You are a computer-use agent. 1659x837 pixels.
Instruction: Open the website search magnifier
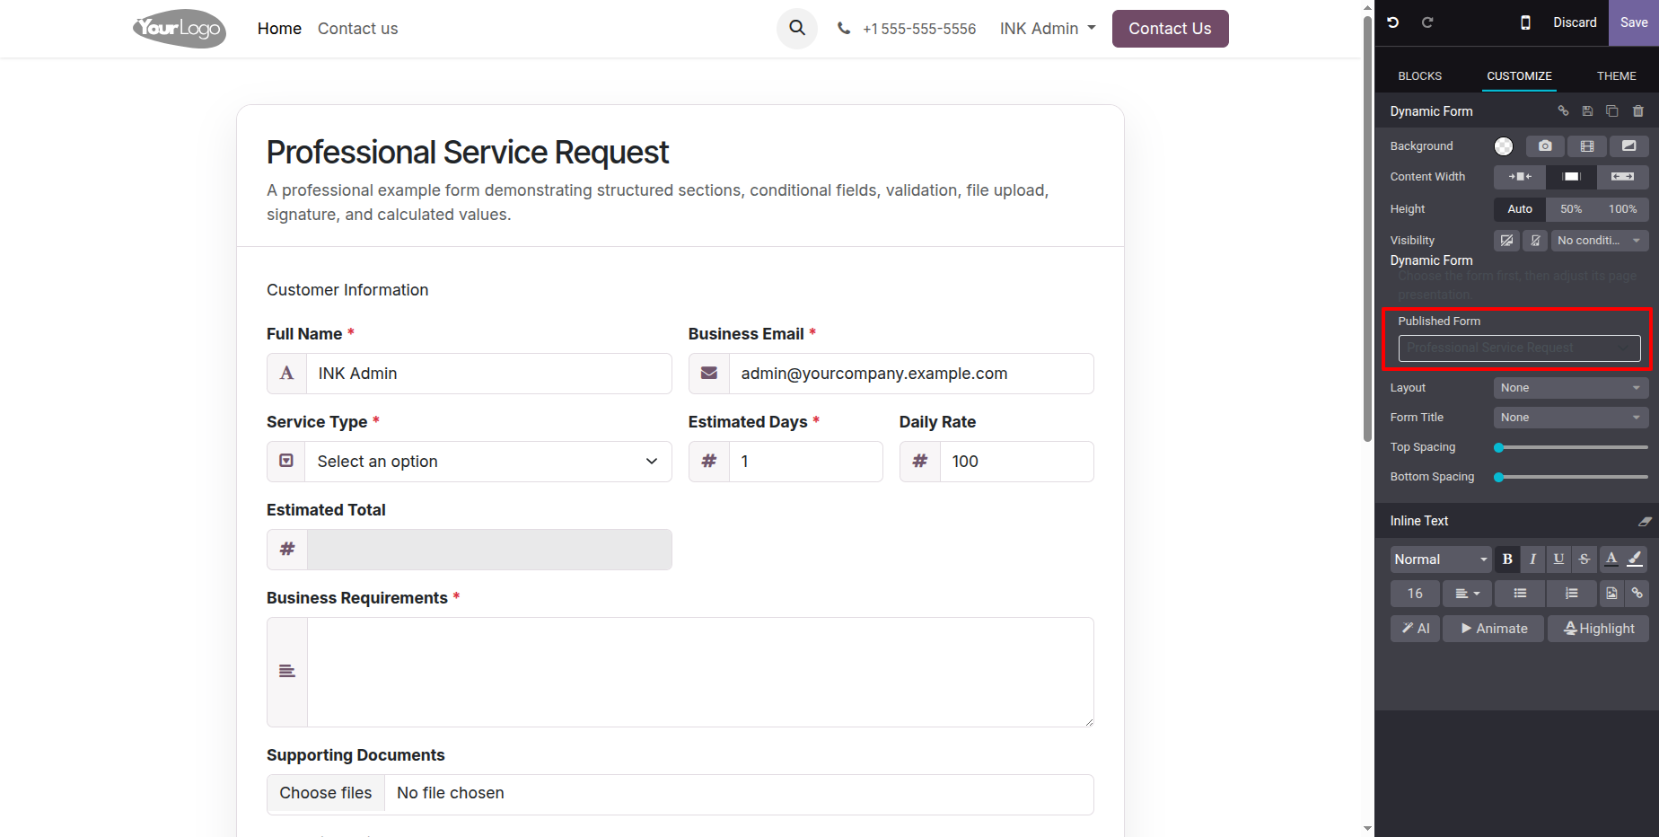pos(797,28)
